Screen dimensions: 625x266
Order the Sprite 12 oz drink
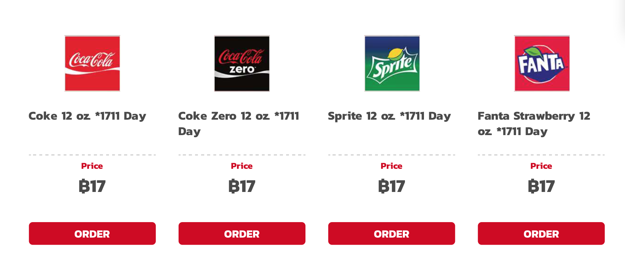pos(392,233)
